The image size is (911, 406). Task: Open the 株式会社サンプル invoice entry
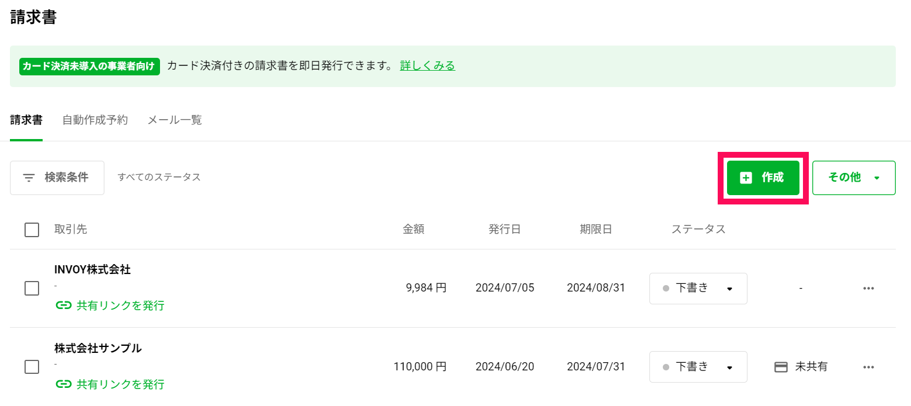[98, 348]
